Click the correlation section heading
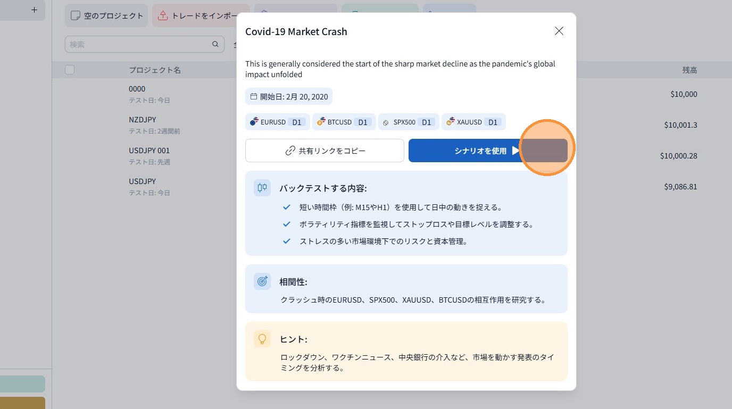Viewport: 732px width, 409px height. click(293, 282)
